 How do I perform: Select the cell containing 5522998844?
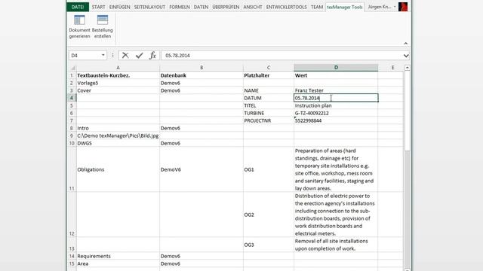(336, 120)
